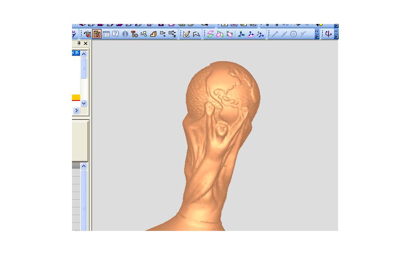The width and height of the screenshot is (412, 260).
Task: Open the overflow chevron at the toolbar's far right
Action: pos(336,34)
